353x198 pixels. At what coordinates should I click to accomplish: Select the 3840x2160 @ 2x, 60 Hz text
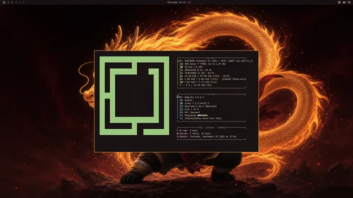click(198, 70)
